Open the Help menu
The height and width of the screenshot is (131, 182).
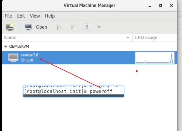tap(50, 16)
